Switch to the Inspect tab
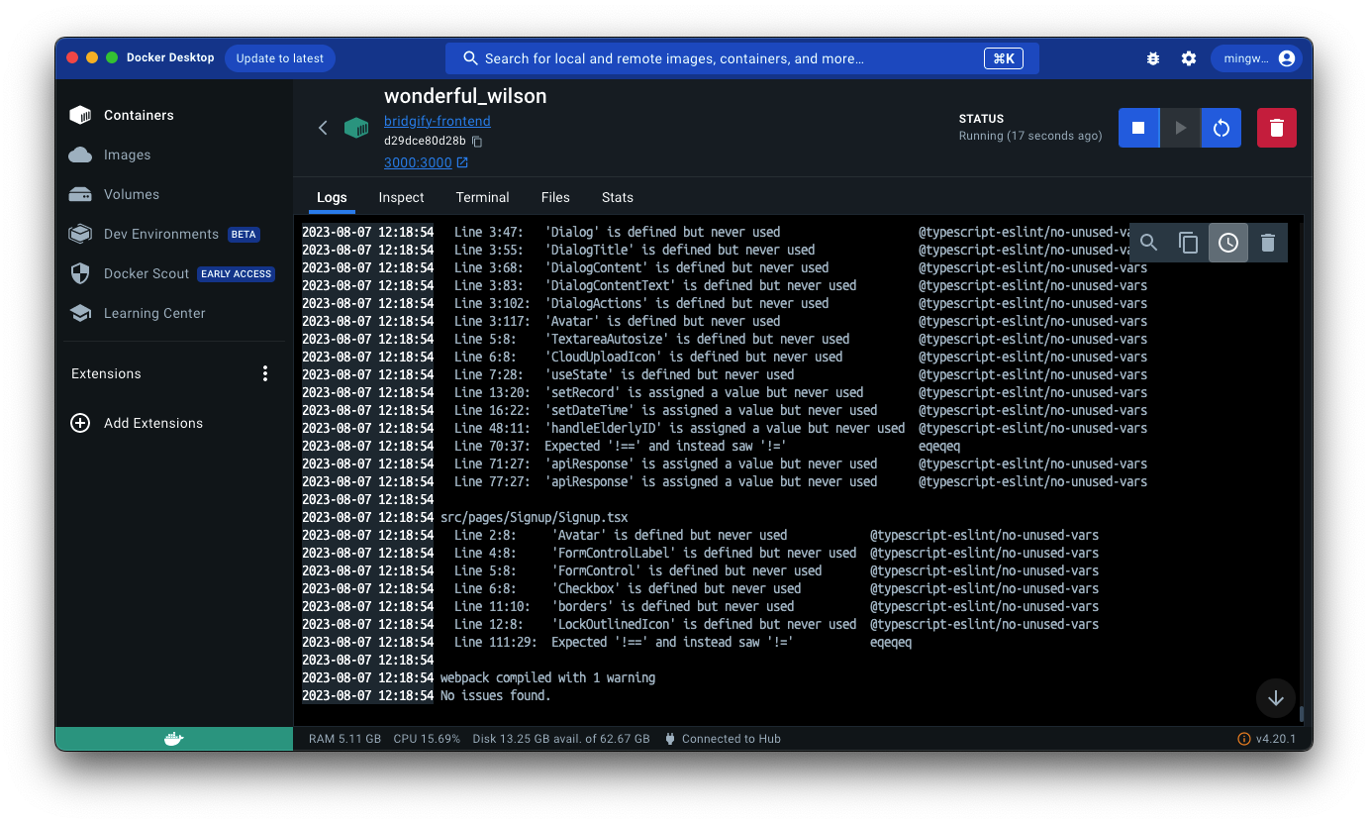 [401, 197]
